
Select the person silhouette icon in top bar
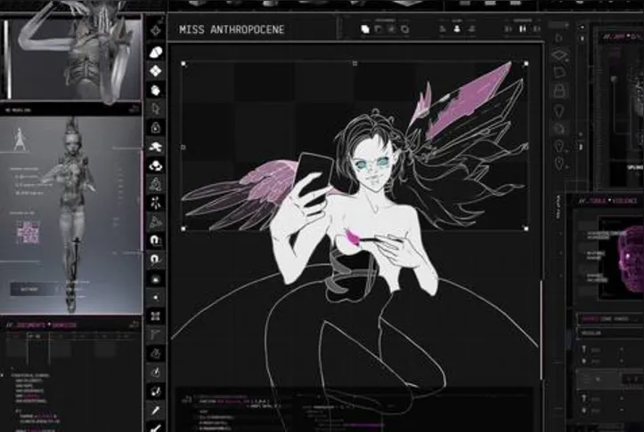[457, 29]
